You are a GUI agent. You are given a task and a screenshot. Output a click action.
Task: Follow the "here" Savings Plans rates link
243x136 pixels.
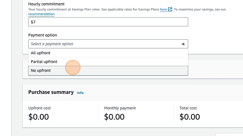(163, 9)
